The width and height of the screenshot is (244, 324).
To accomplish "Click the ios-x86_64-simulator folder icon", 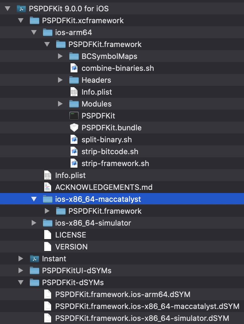I will click(48, 223).
